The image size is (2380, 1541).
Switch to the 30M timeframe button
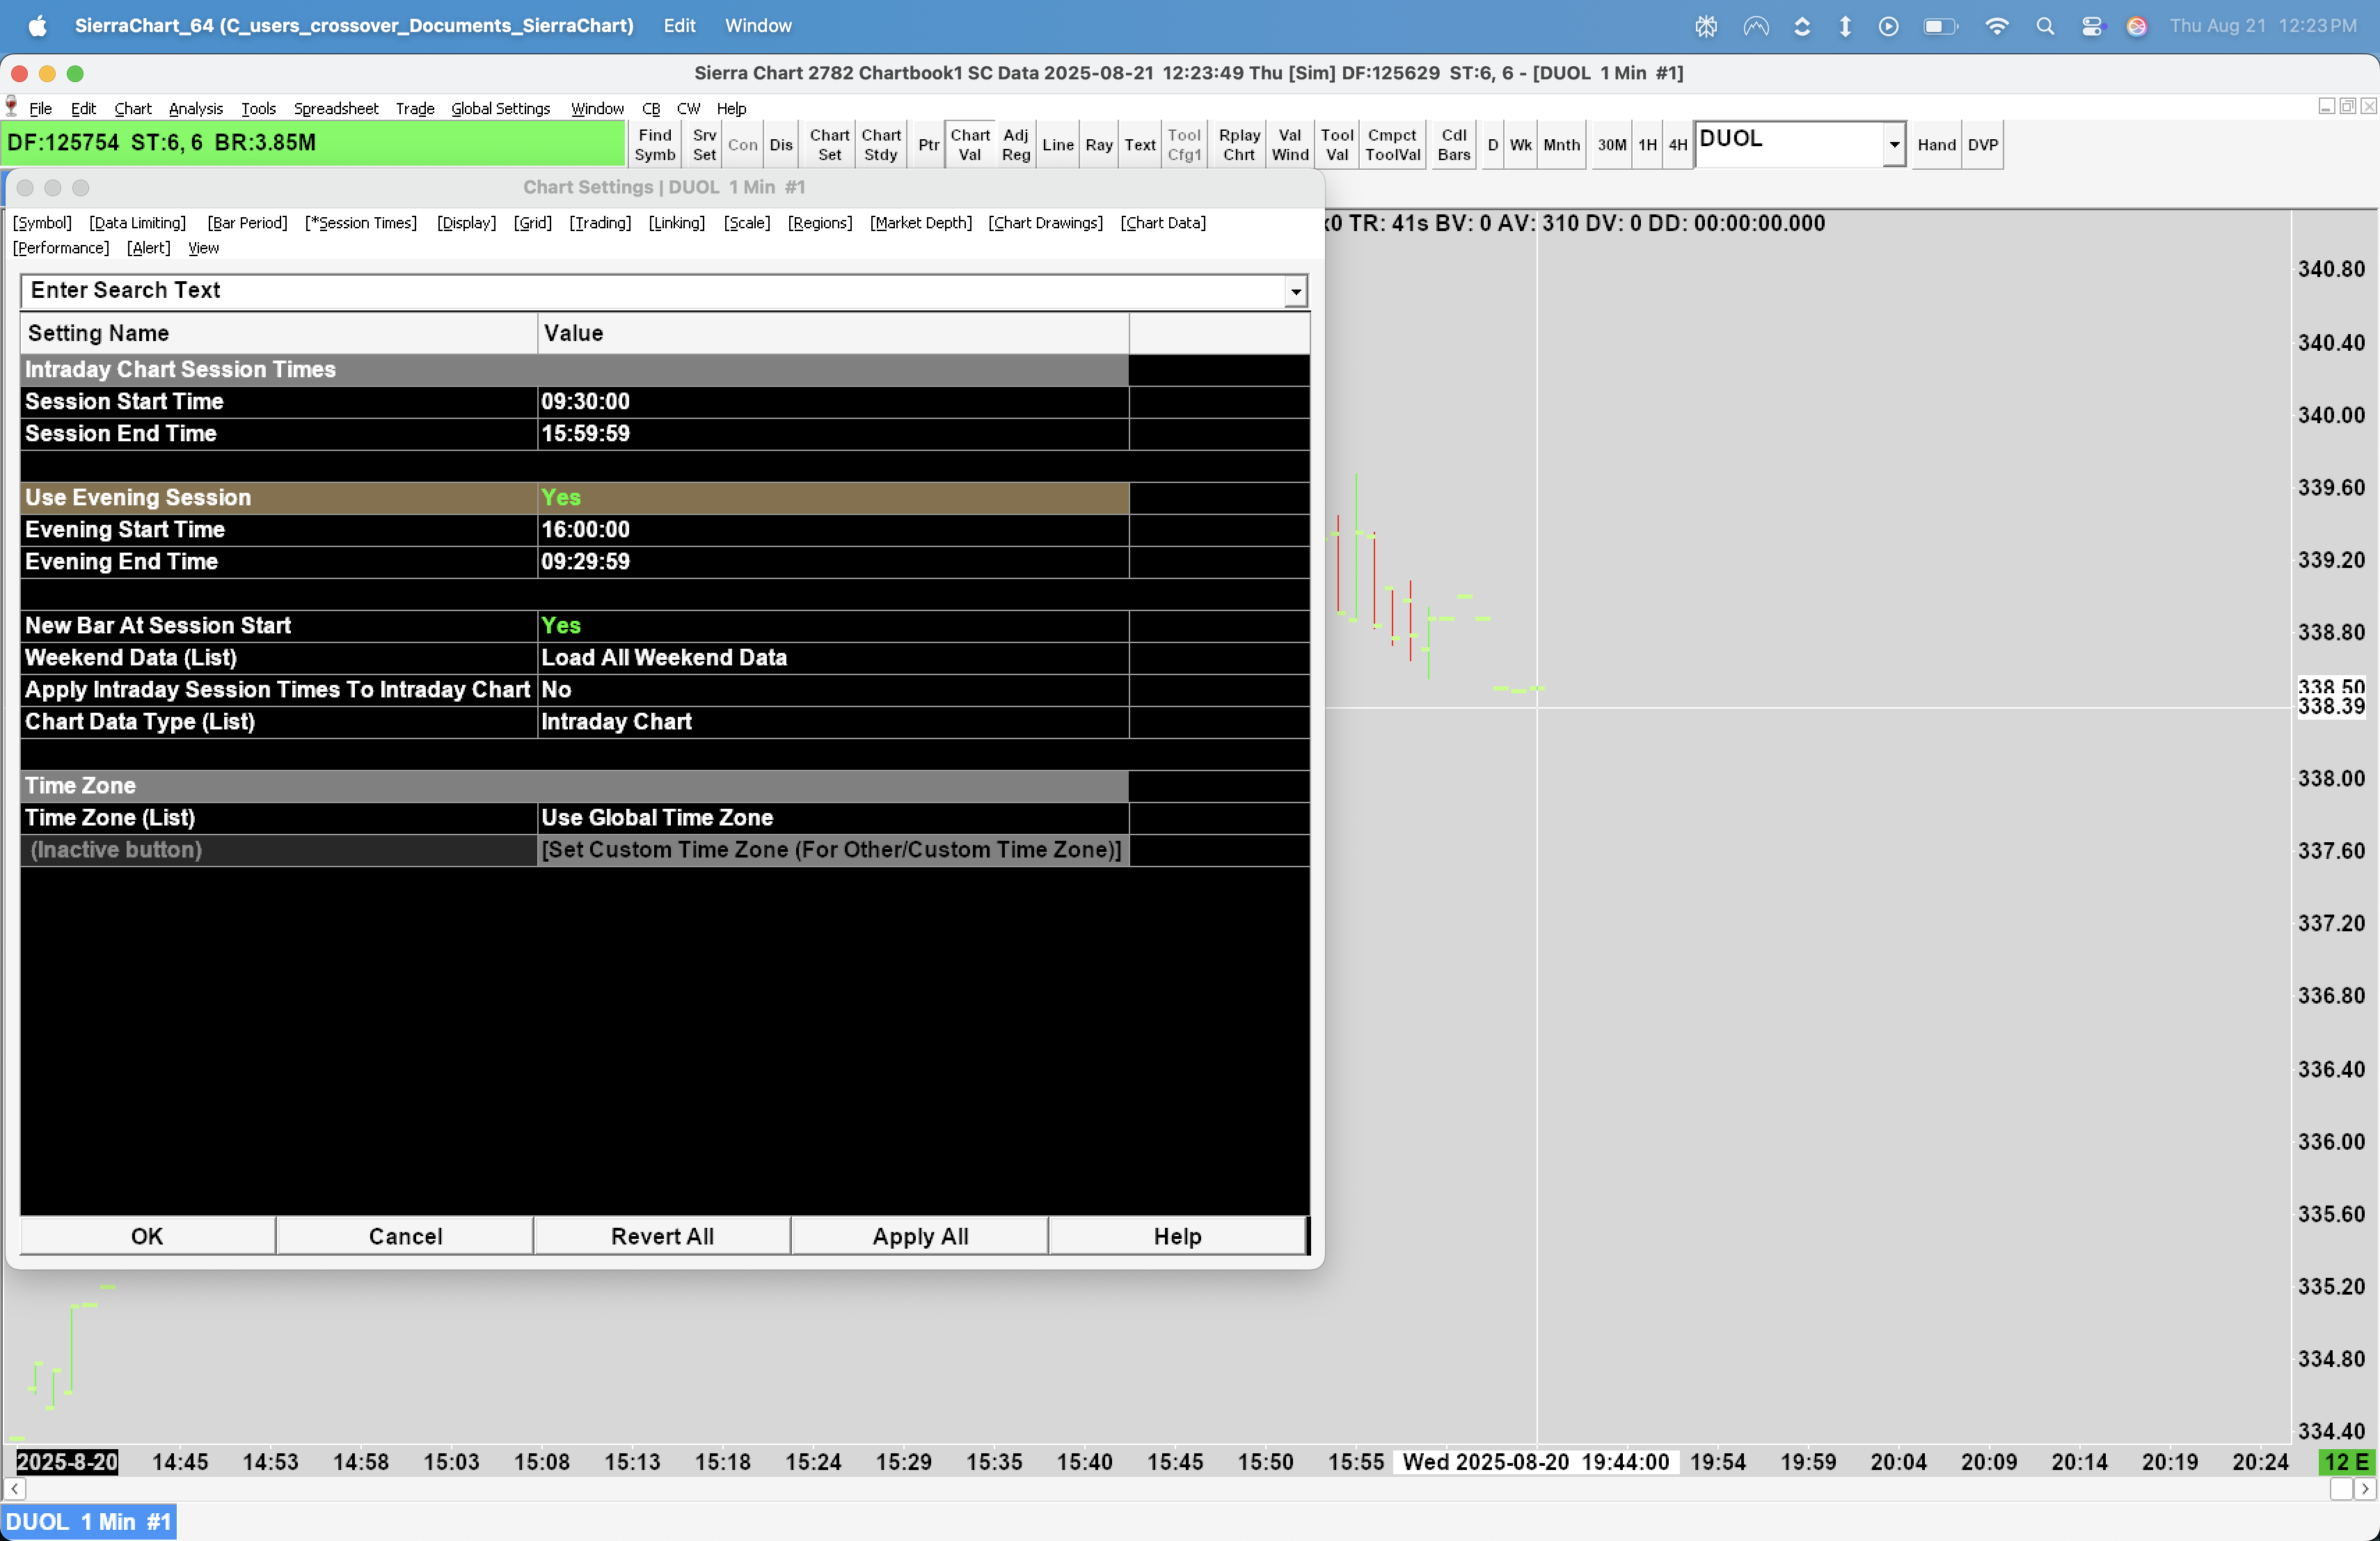pos(1610,145)
